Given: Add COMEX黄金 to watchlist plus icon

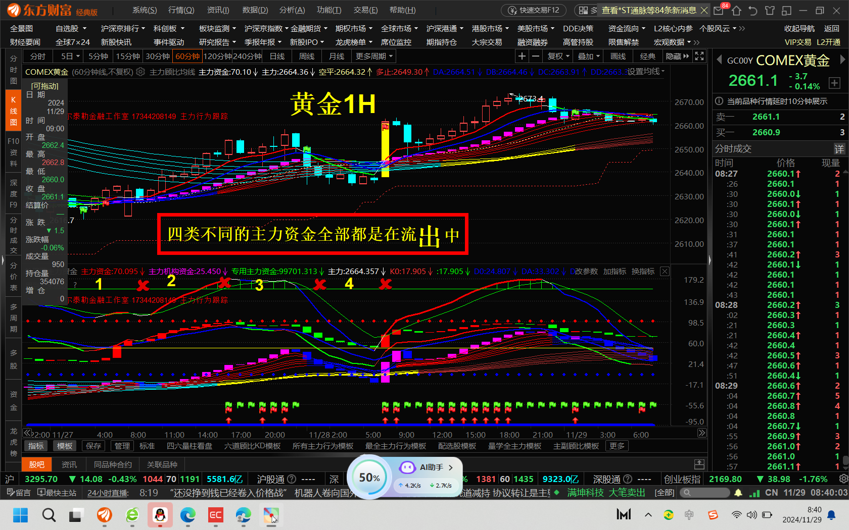Looking at the screenshot, I should (834, 82).
